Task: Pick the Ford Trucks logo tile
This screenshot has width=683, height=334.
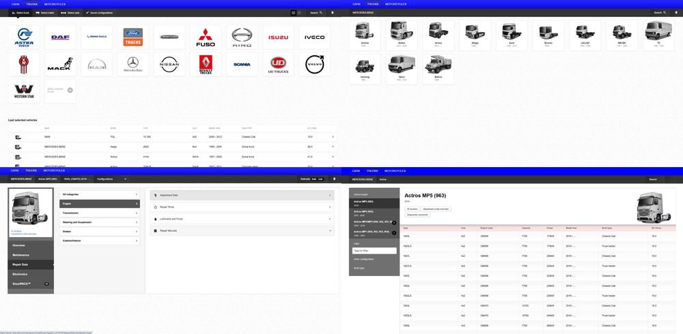Action: [133, 37]
